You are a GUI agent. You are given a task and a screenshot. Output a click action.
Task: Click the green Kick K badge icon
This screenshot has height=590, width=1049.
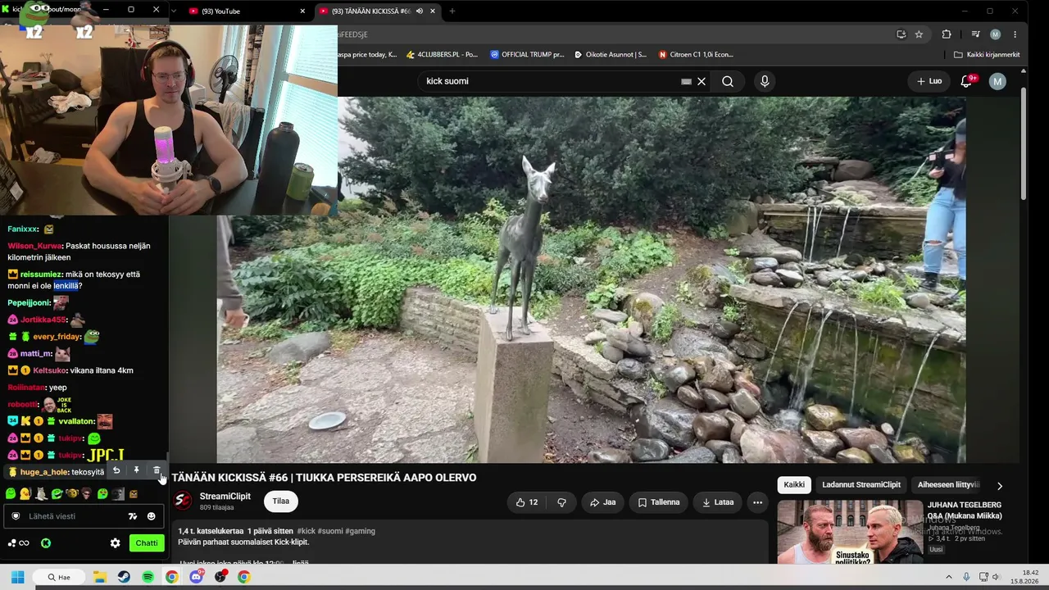[46, 543]
